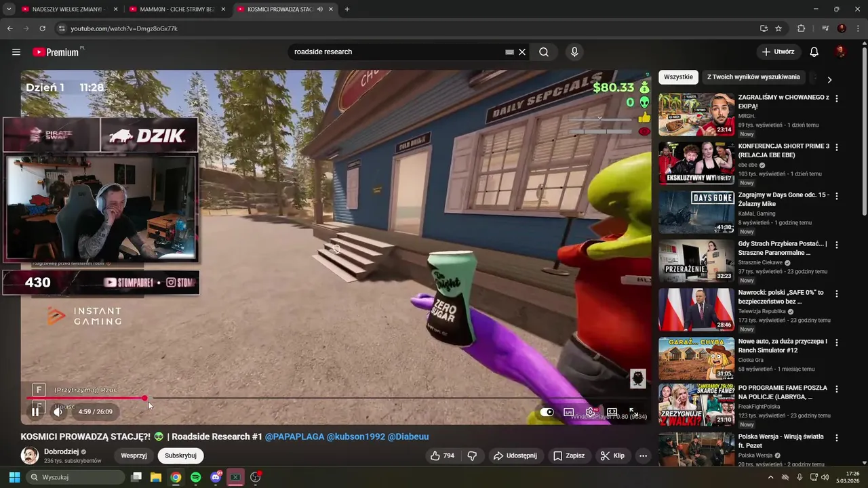Open a new browser tab
Viewport: 868px width, 488px height.
pos(347,9)
